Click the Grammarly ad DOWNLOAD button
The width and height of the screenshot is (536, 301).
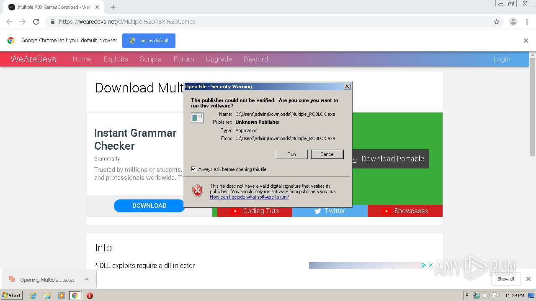(149, 206)
